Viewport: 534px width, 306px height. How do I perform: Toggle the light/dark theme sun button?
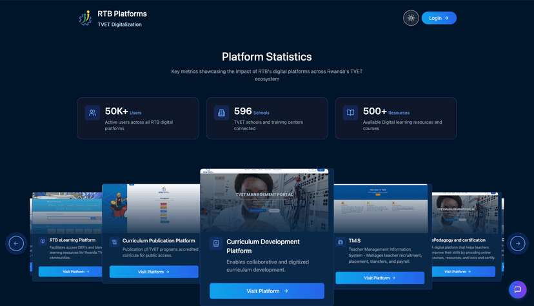[x=411, y=18]
